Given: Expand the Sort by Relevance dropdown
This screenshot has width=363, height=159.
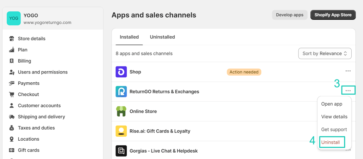Looking at the screenshot, I should coord(325,54).
